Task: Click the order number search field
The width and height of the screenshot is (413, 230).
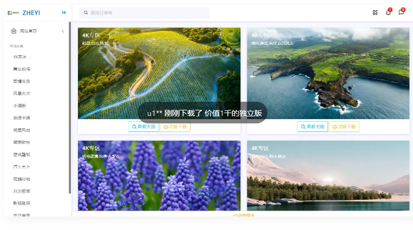Action: pos(146,12)
